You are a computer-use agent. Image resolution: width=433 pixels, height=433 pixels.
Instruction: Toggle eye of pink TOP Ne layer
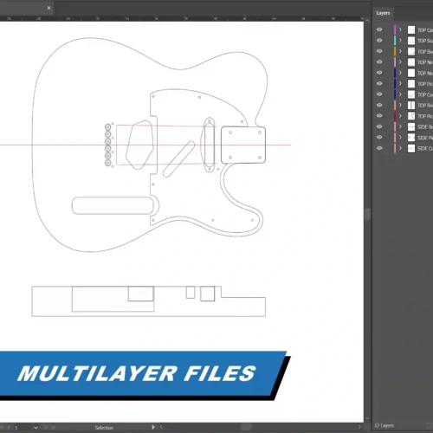[x=379, y=62]
